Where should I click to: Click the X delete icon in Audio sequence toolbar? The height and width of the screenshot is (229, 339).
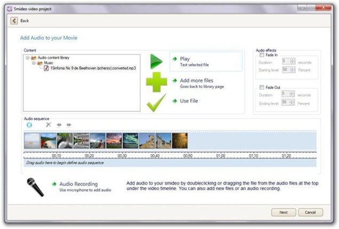click(49, 125)
